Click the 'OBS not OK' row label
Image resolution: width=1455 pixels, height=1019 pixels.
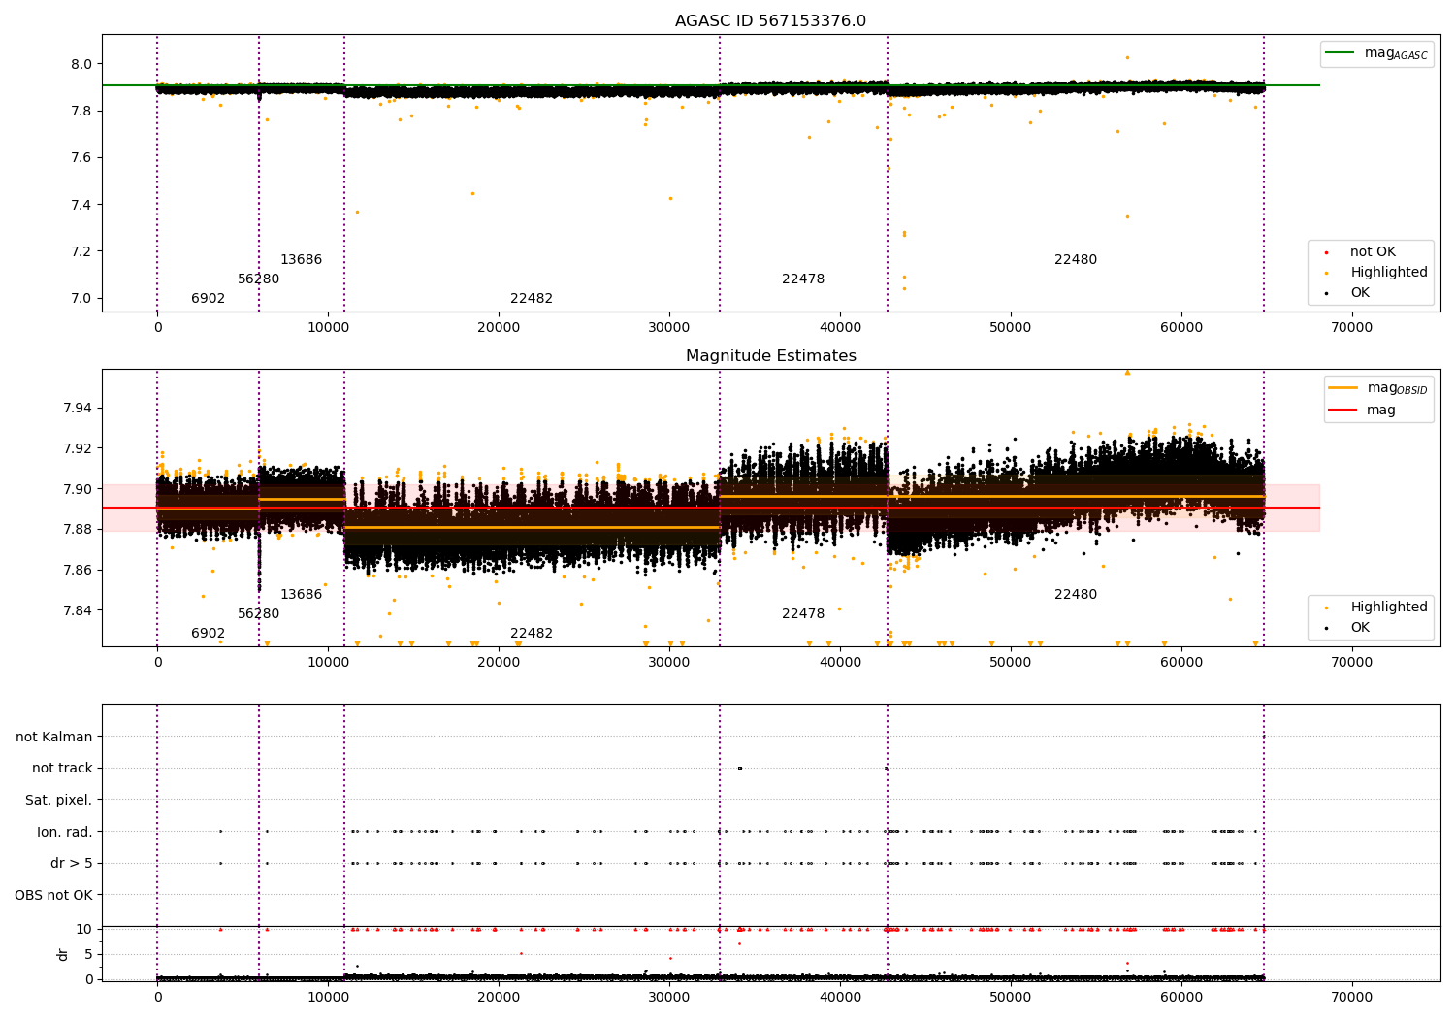point(54,896)
